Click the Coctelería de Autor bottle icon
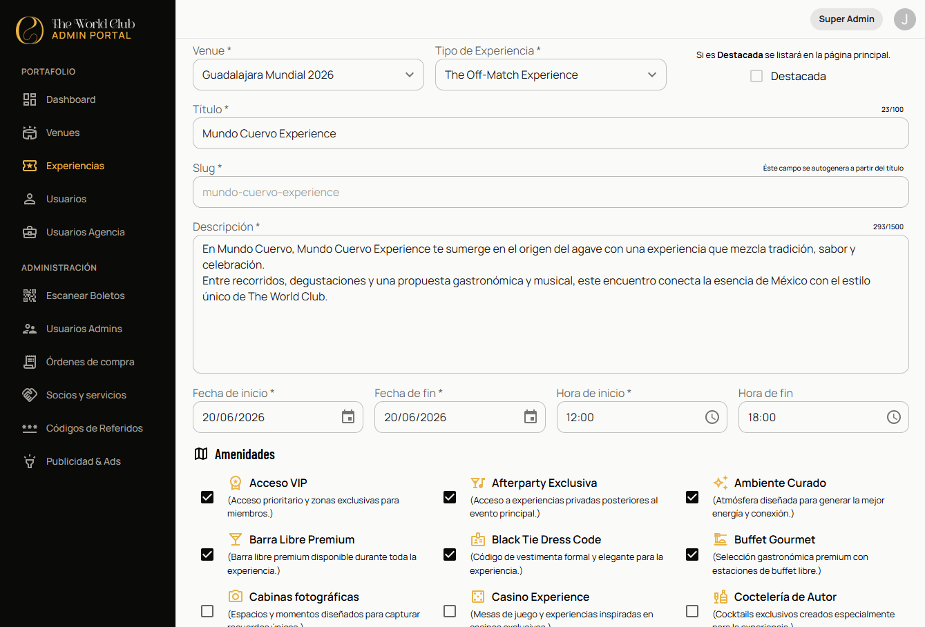The image size is (925, 627). point(721,597)
